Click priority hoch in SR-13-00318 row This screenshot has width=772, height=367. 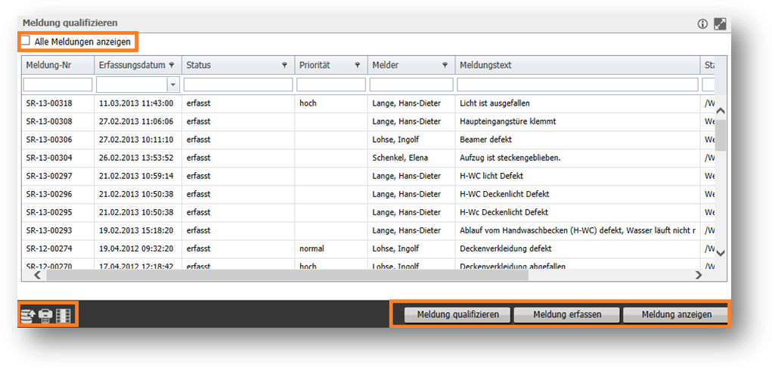308,103
